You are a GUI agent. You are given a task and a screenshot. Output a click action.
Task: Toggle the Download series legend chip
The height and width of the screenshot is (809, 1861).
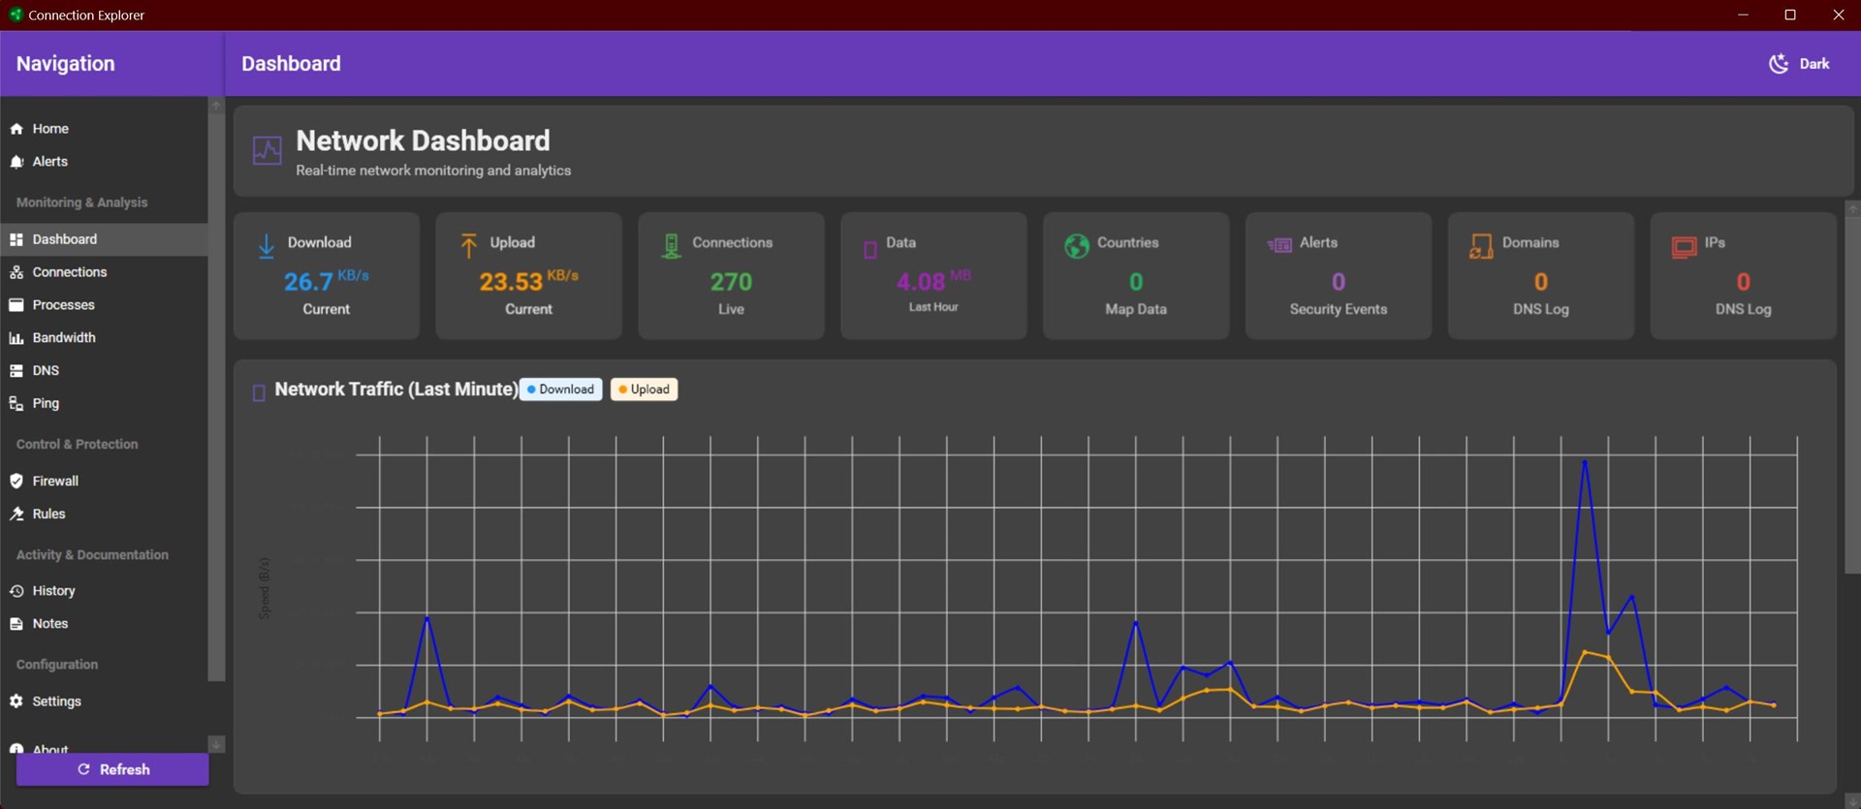[x=560, y=389]
